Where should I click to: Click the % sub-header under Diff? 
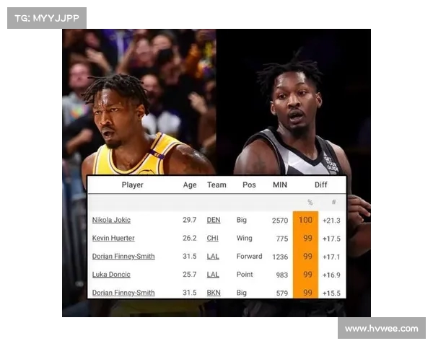click(x=310, y=203)
